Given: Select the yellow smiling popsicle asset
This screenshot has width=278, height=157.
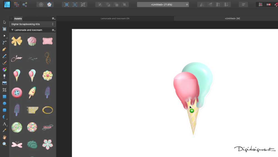Looking at the screenshot, I should click(x=32, y=93).
